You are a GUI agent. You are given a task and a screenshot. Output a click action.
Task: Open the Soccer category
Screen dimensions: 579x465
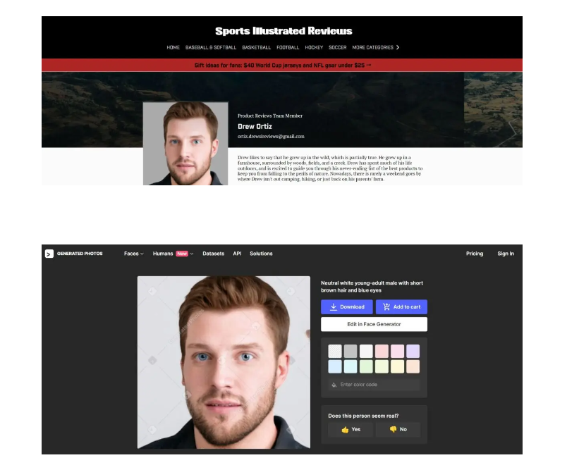[x=338, y=47]
